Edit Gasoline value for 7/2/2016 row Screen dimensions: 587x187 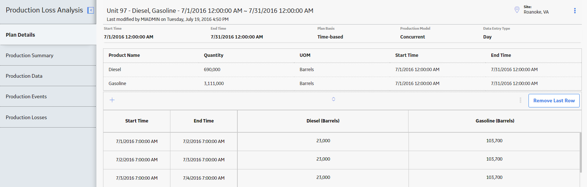coord(494,159)
